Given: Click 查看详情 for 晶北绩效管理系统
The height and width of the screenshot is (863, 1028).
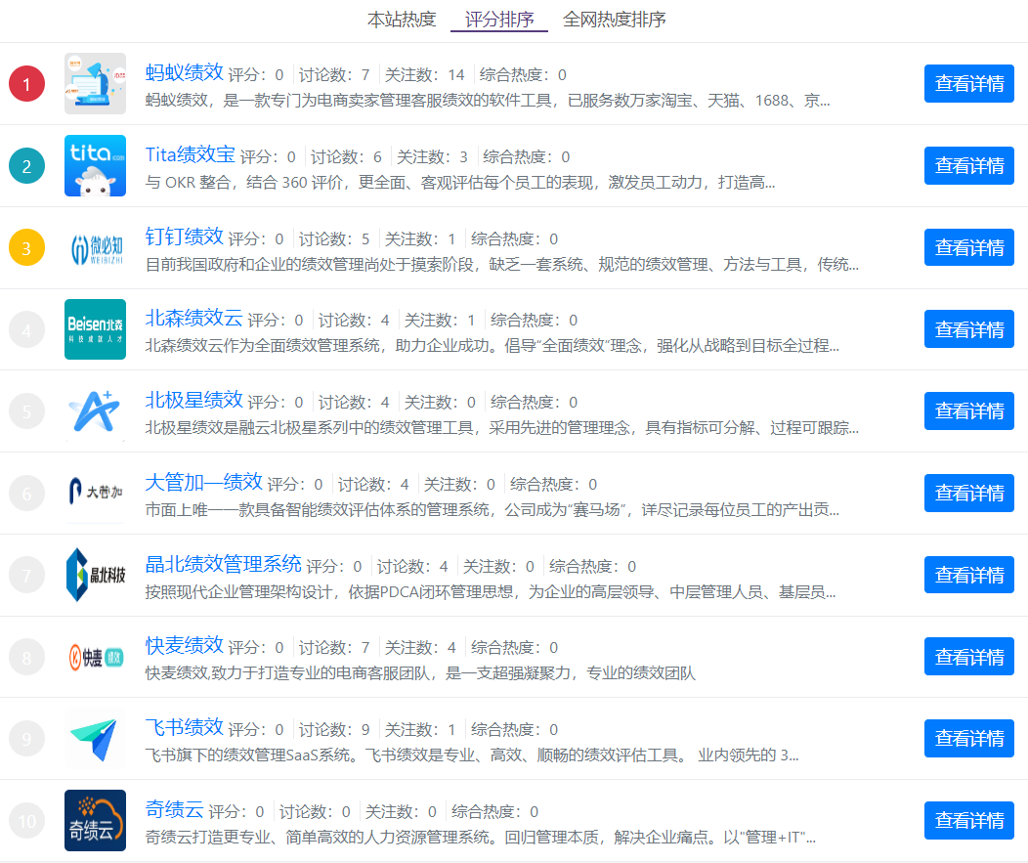Looking at the screenshot, I should pos(969,575).
